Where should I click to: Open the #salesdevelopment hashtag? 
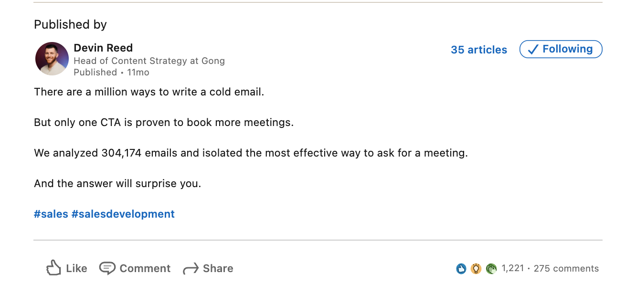pyautogui.click(x=123, y=214)
